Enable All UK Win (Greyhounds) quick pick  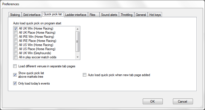pos(16,53)
